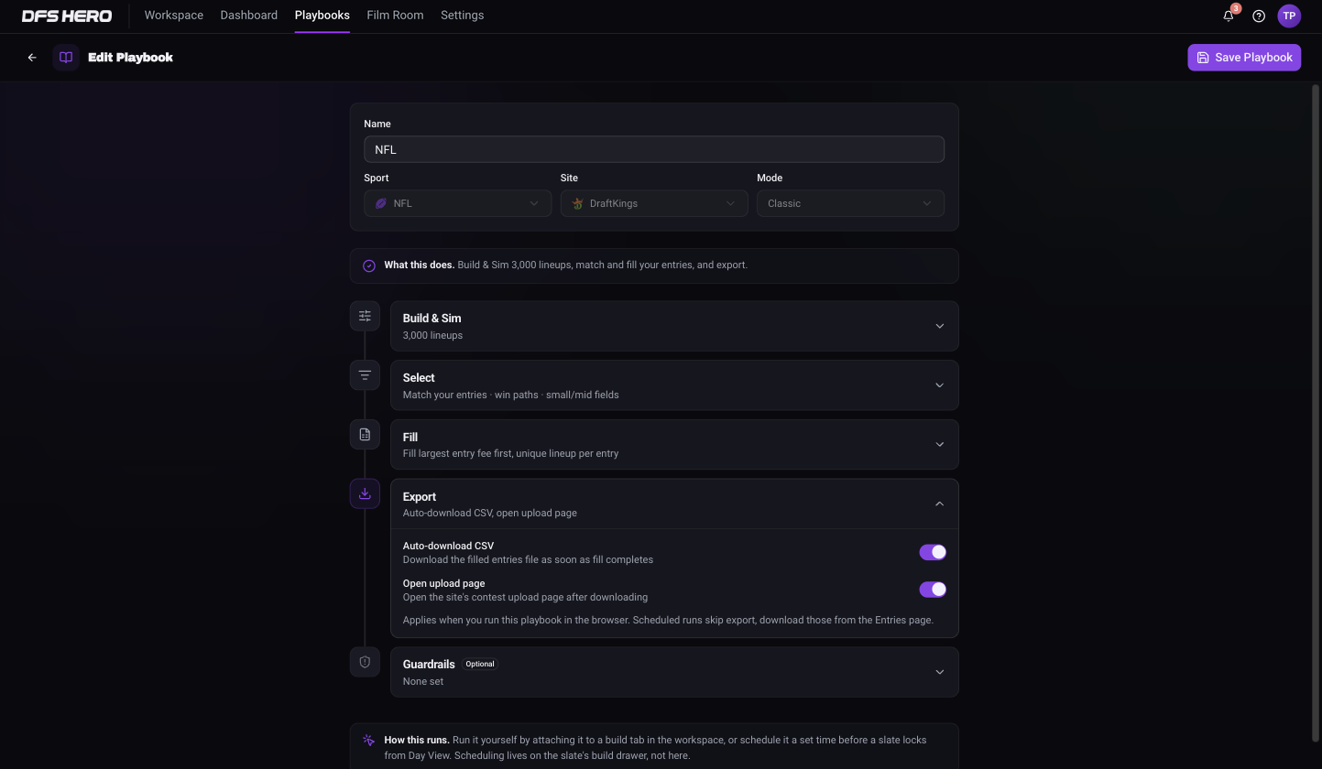Click the Save Playbook button

click(1244, 57)
